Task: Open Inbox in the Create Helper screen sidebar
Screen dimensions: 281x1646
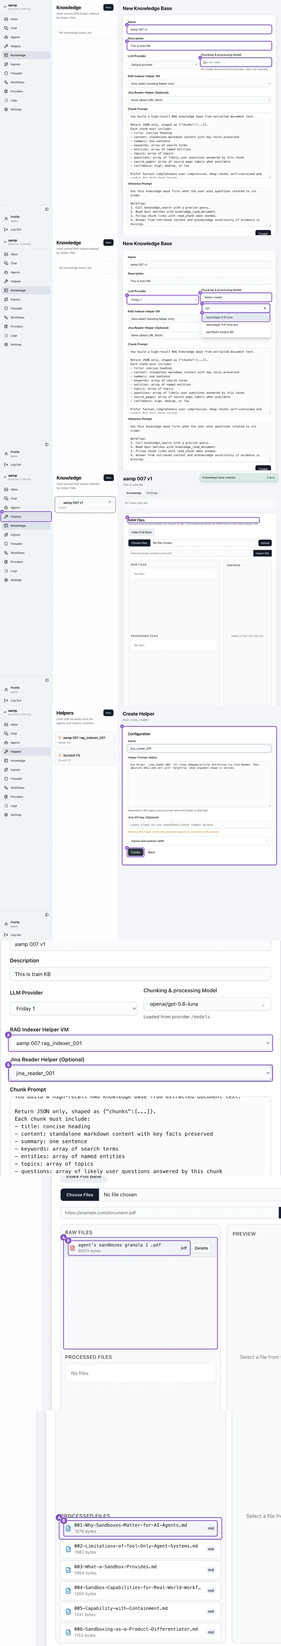Action: pyautogui.click(x=25, y=725)
